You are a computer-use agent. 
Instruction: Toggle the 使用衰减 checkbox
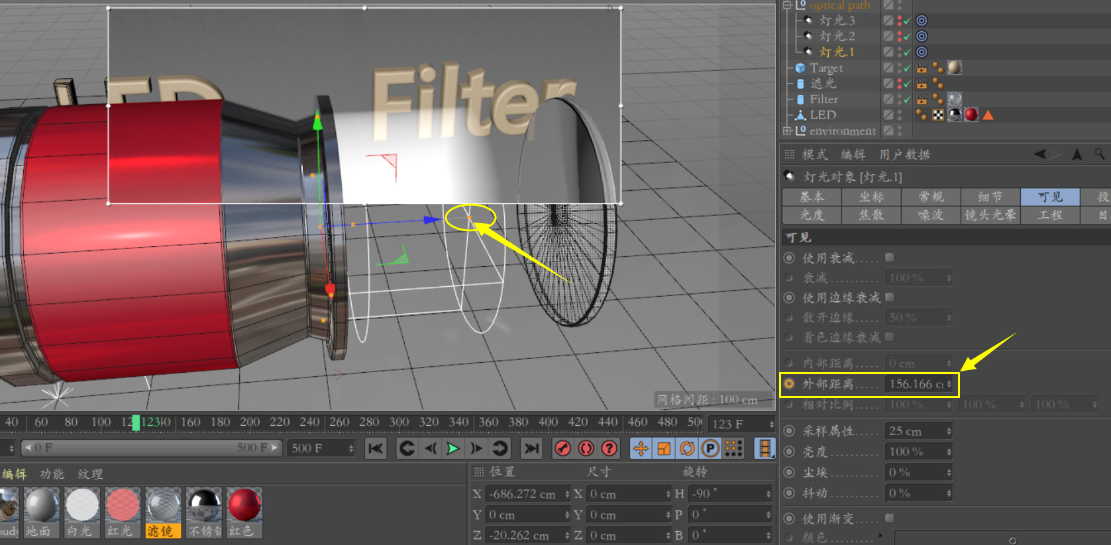click(x=890, y=257)
